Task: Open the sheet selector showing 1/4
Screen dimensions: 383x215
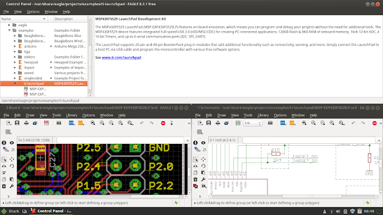Action: [x=253, y=123]
